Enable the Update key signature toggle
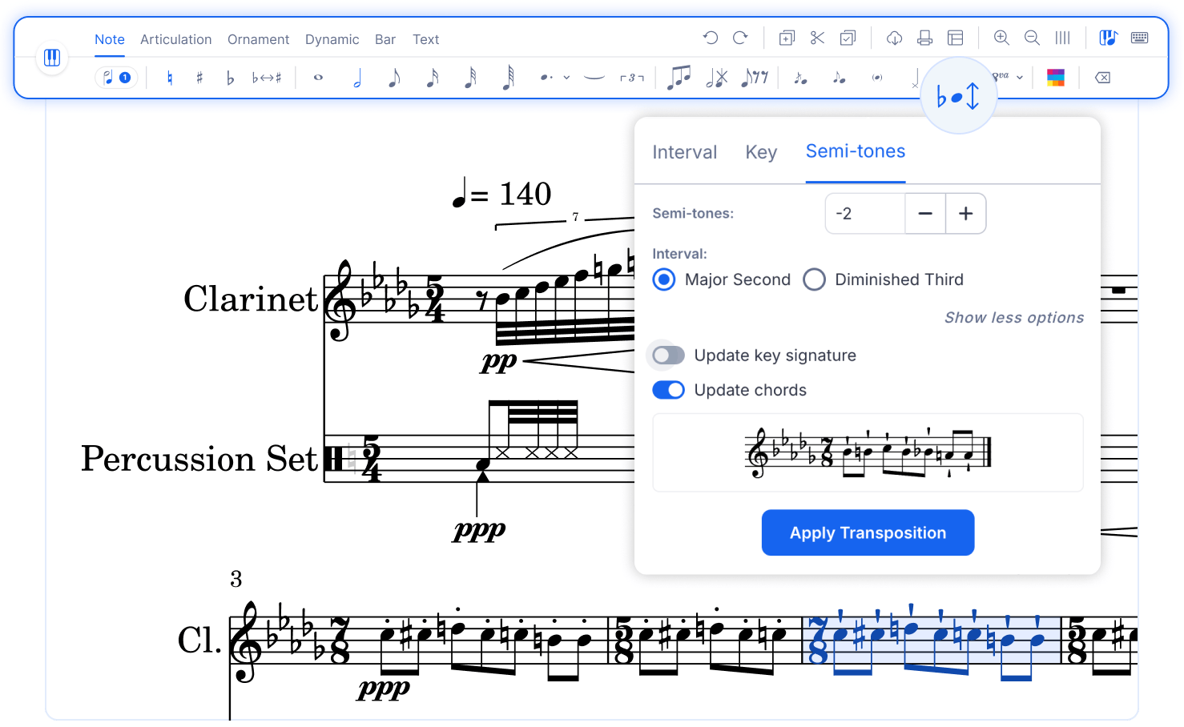 (667, 355)
